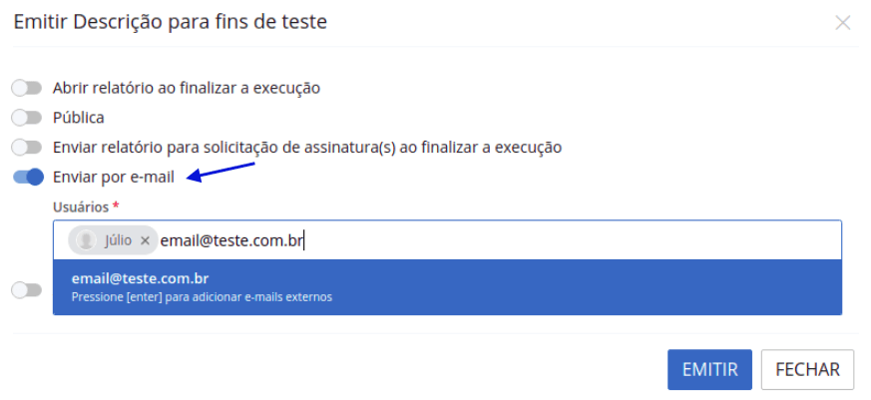This screenshot has width=871, height=400.
Task: Toggle the 'Abrir relatório ao finalizar' switch
Action: pos(27,88)
